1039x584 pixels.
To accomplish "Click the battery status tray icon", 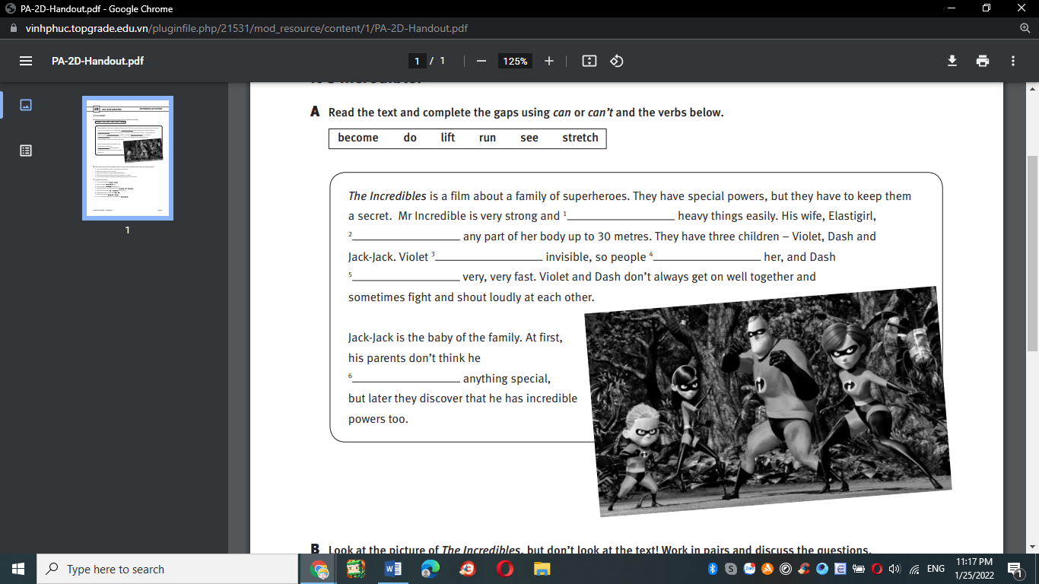I will [x=858, y=569].
